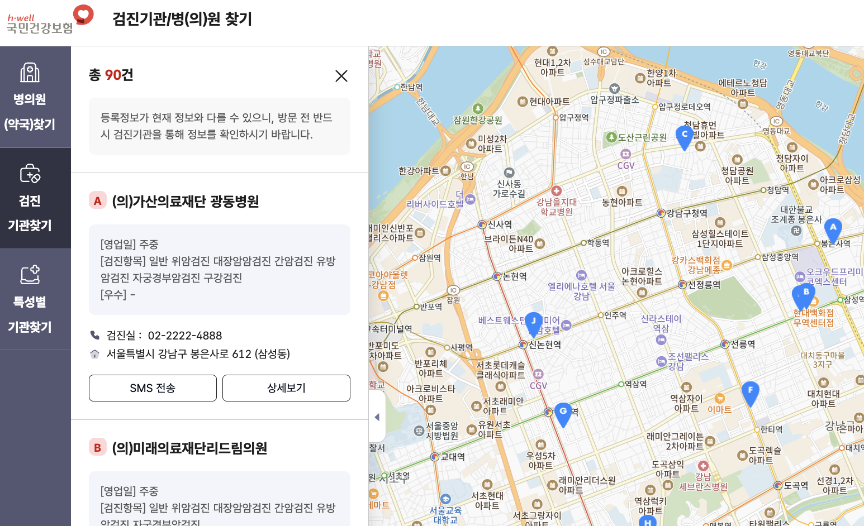The image size is (864, 526).
Task: Close the results panel with the X
Action: click(x=341, y=76)
